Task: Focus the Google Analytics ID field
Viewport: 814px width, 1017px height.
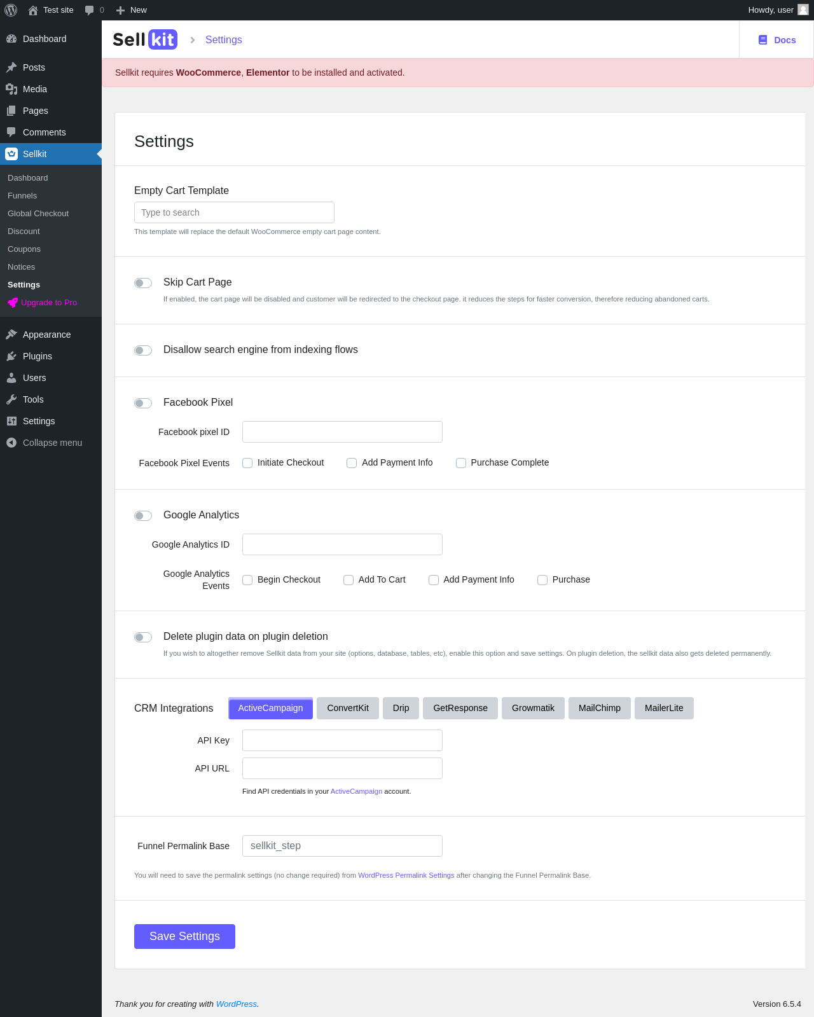Action: click(342, 544)
